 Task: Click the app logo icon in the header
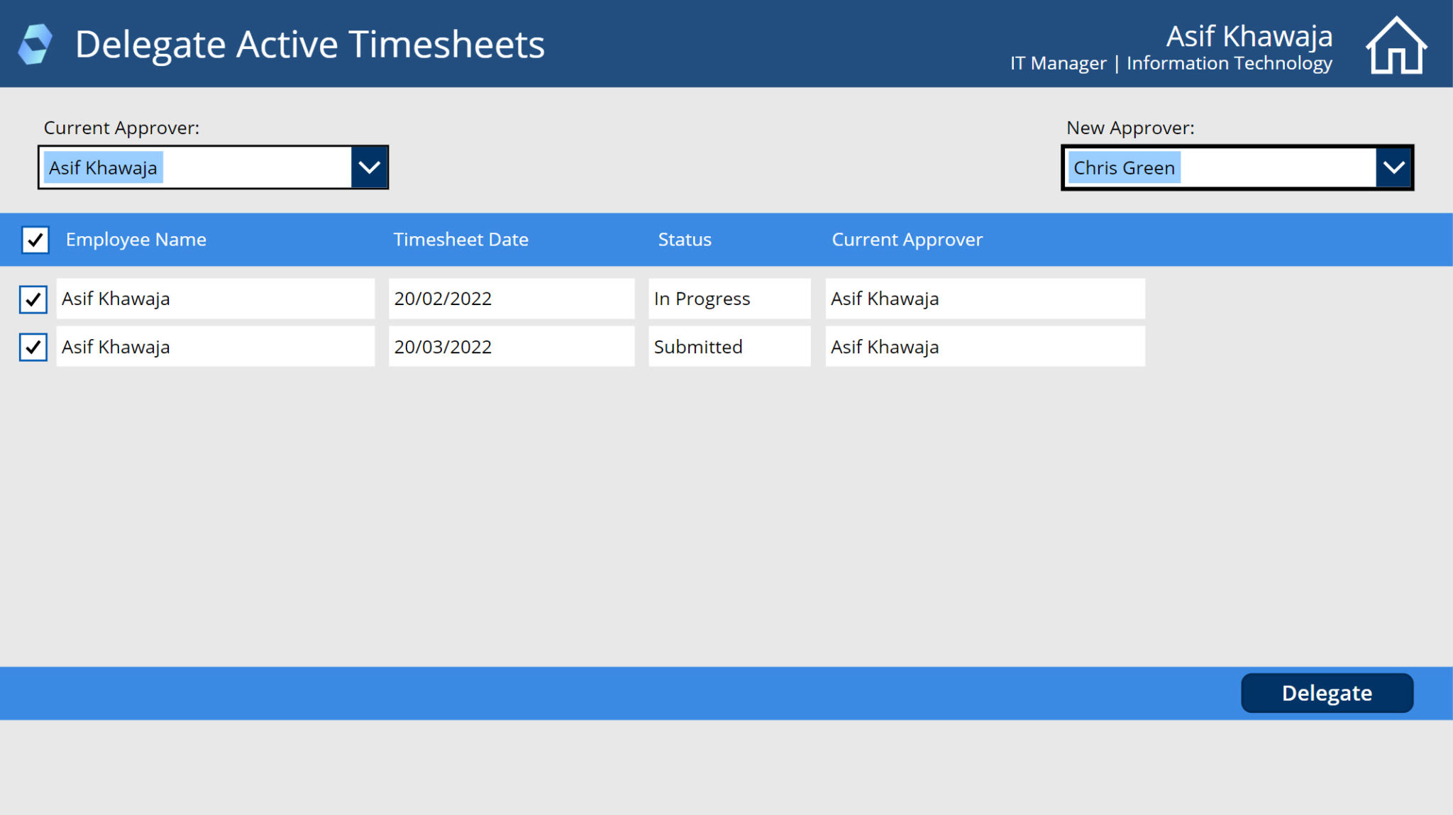(37, 44)
